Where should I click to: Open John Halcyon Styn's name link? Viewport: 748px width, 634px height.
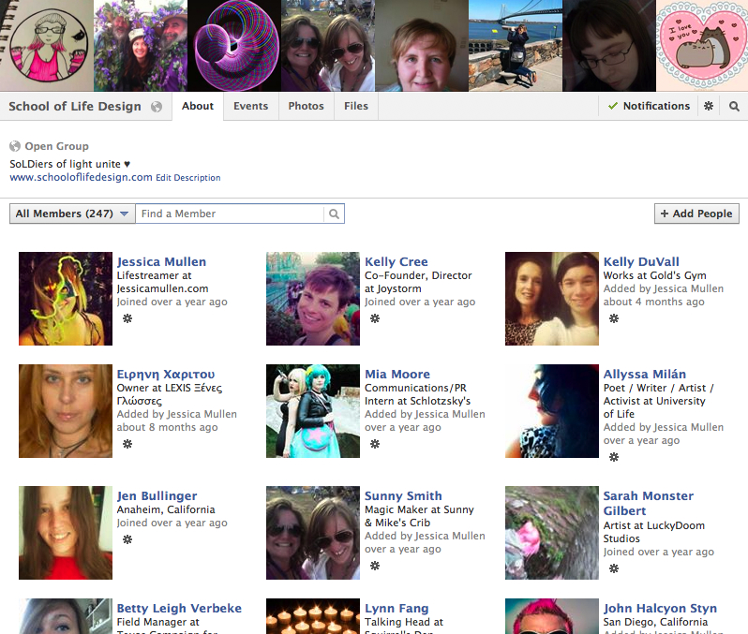pyautogui.click(x=660, y=609)
